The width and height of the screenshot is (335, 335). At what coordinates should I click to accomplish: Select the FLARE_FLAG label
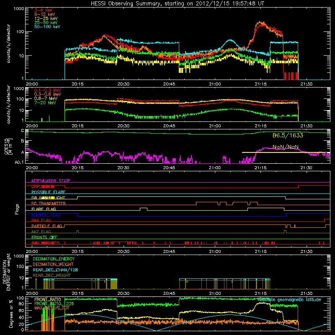tap(44, 209)
